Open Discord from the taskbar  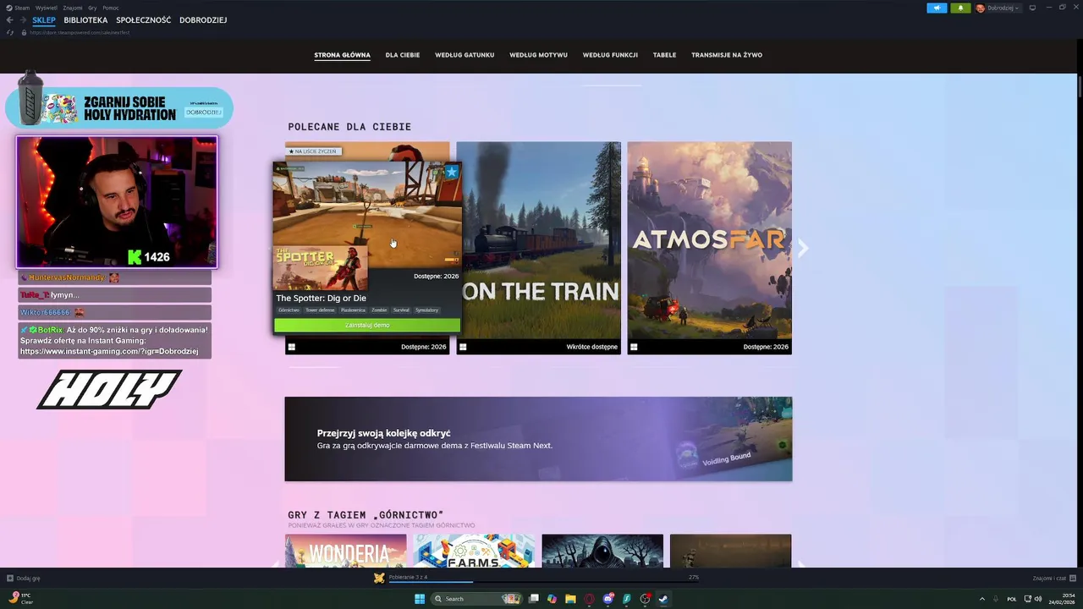coord(607,599)
